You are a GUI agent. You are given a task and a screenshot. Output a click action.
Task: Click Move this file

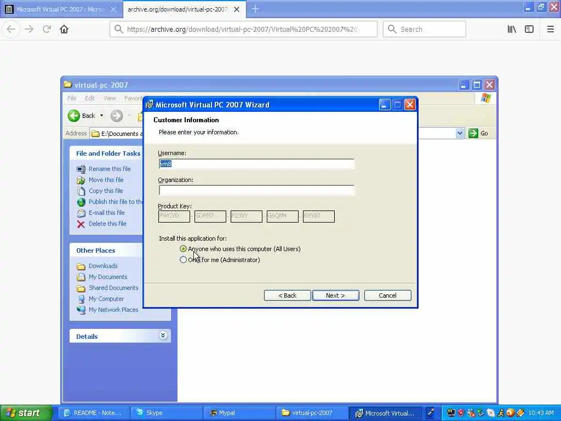pos(106,180)
